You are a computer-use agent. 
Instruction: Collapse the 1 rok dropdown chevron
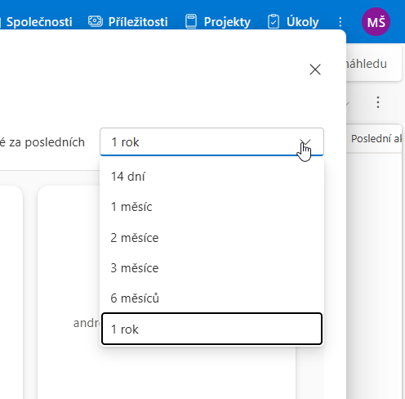(x=305, y=142)
